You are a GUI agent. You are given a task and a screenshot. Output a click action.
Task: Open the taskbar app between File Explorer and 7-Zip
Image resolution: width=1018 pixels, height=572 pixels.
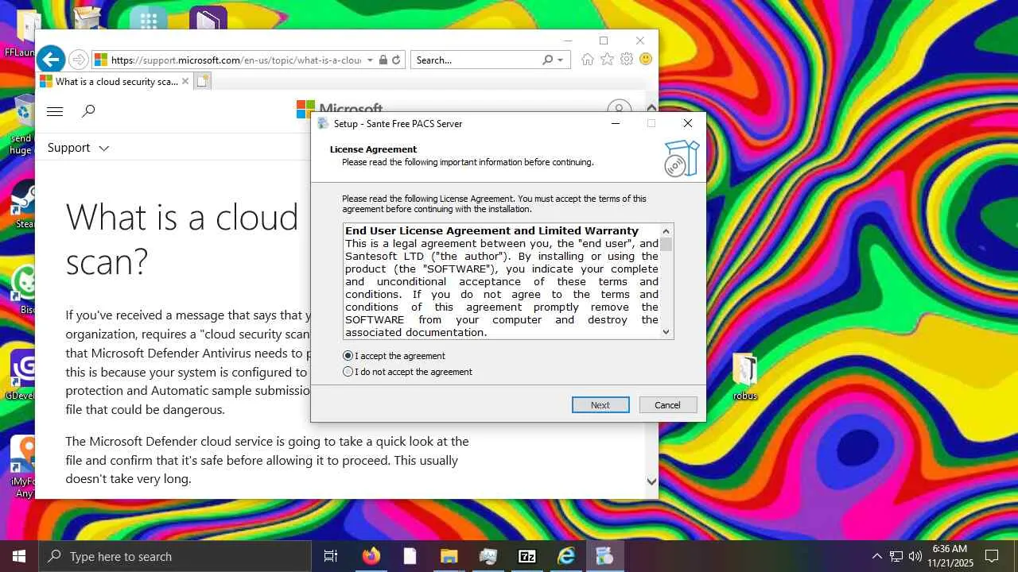(x=488, y=556)
